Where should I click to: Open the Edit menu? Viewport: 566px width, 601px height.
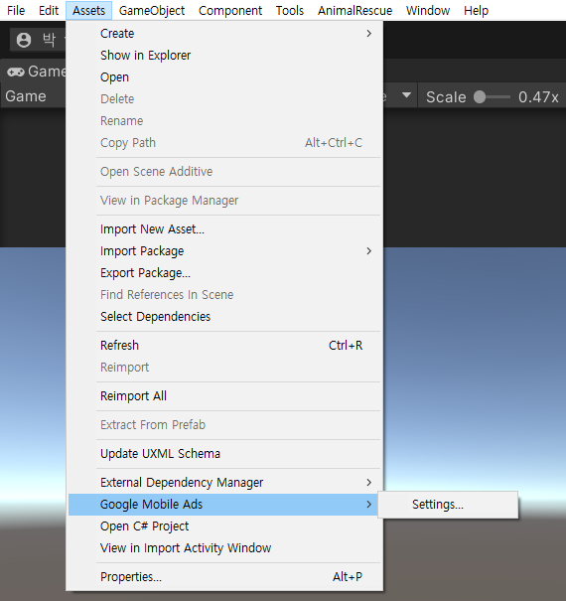coord(49,10)
